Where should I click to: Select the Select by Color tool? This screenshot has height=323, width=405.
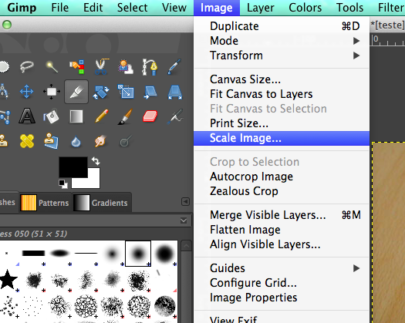tap(76, 66)
